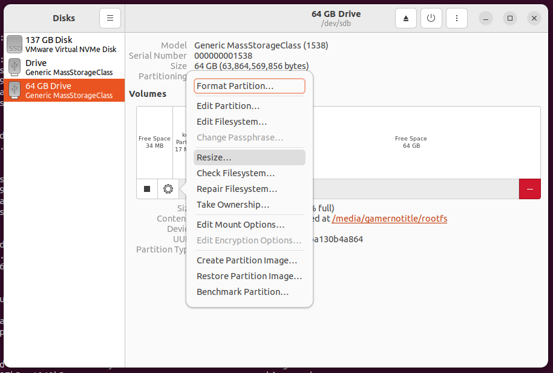Screen dimensions: 553x373
Task: Click the power off drive icon
Action: (431, 18)
